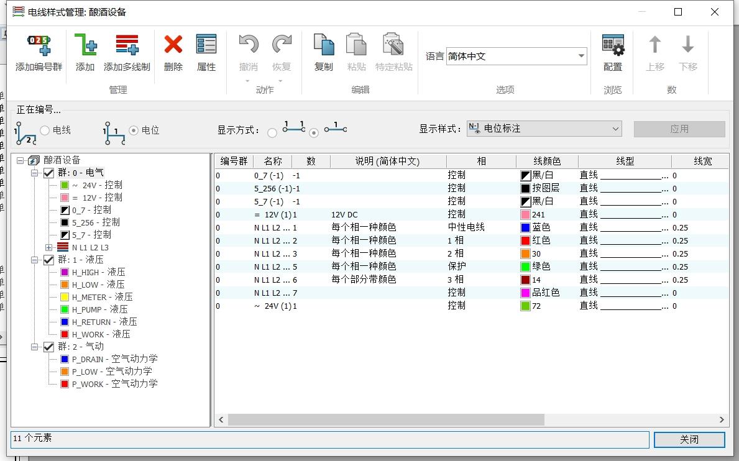Select the 电位 radio button
Image resolution: width=739 pixels, height=461 pixels.
pyautogui.click(x=134, y=130)
